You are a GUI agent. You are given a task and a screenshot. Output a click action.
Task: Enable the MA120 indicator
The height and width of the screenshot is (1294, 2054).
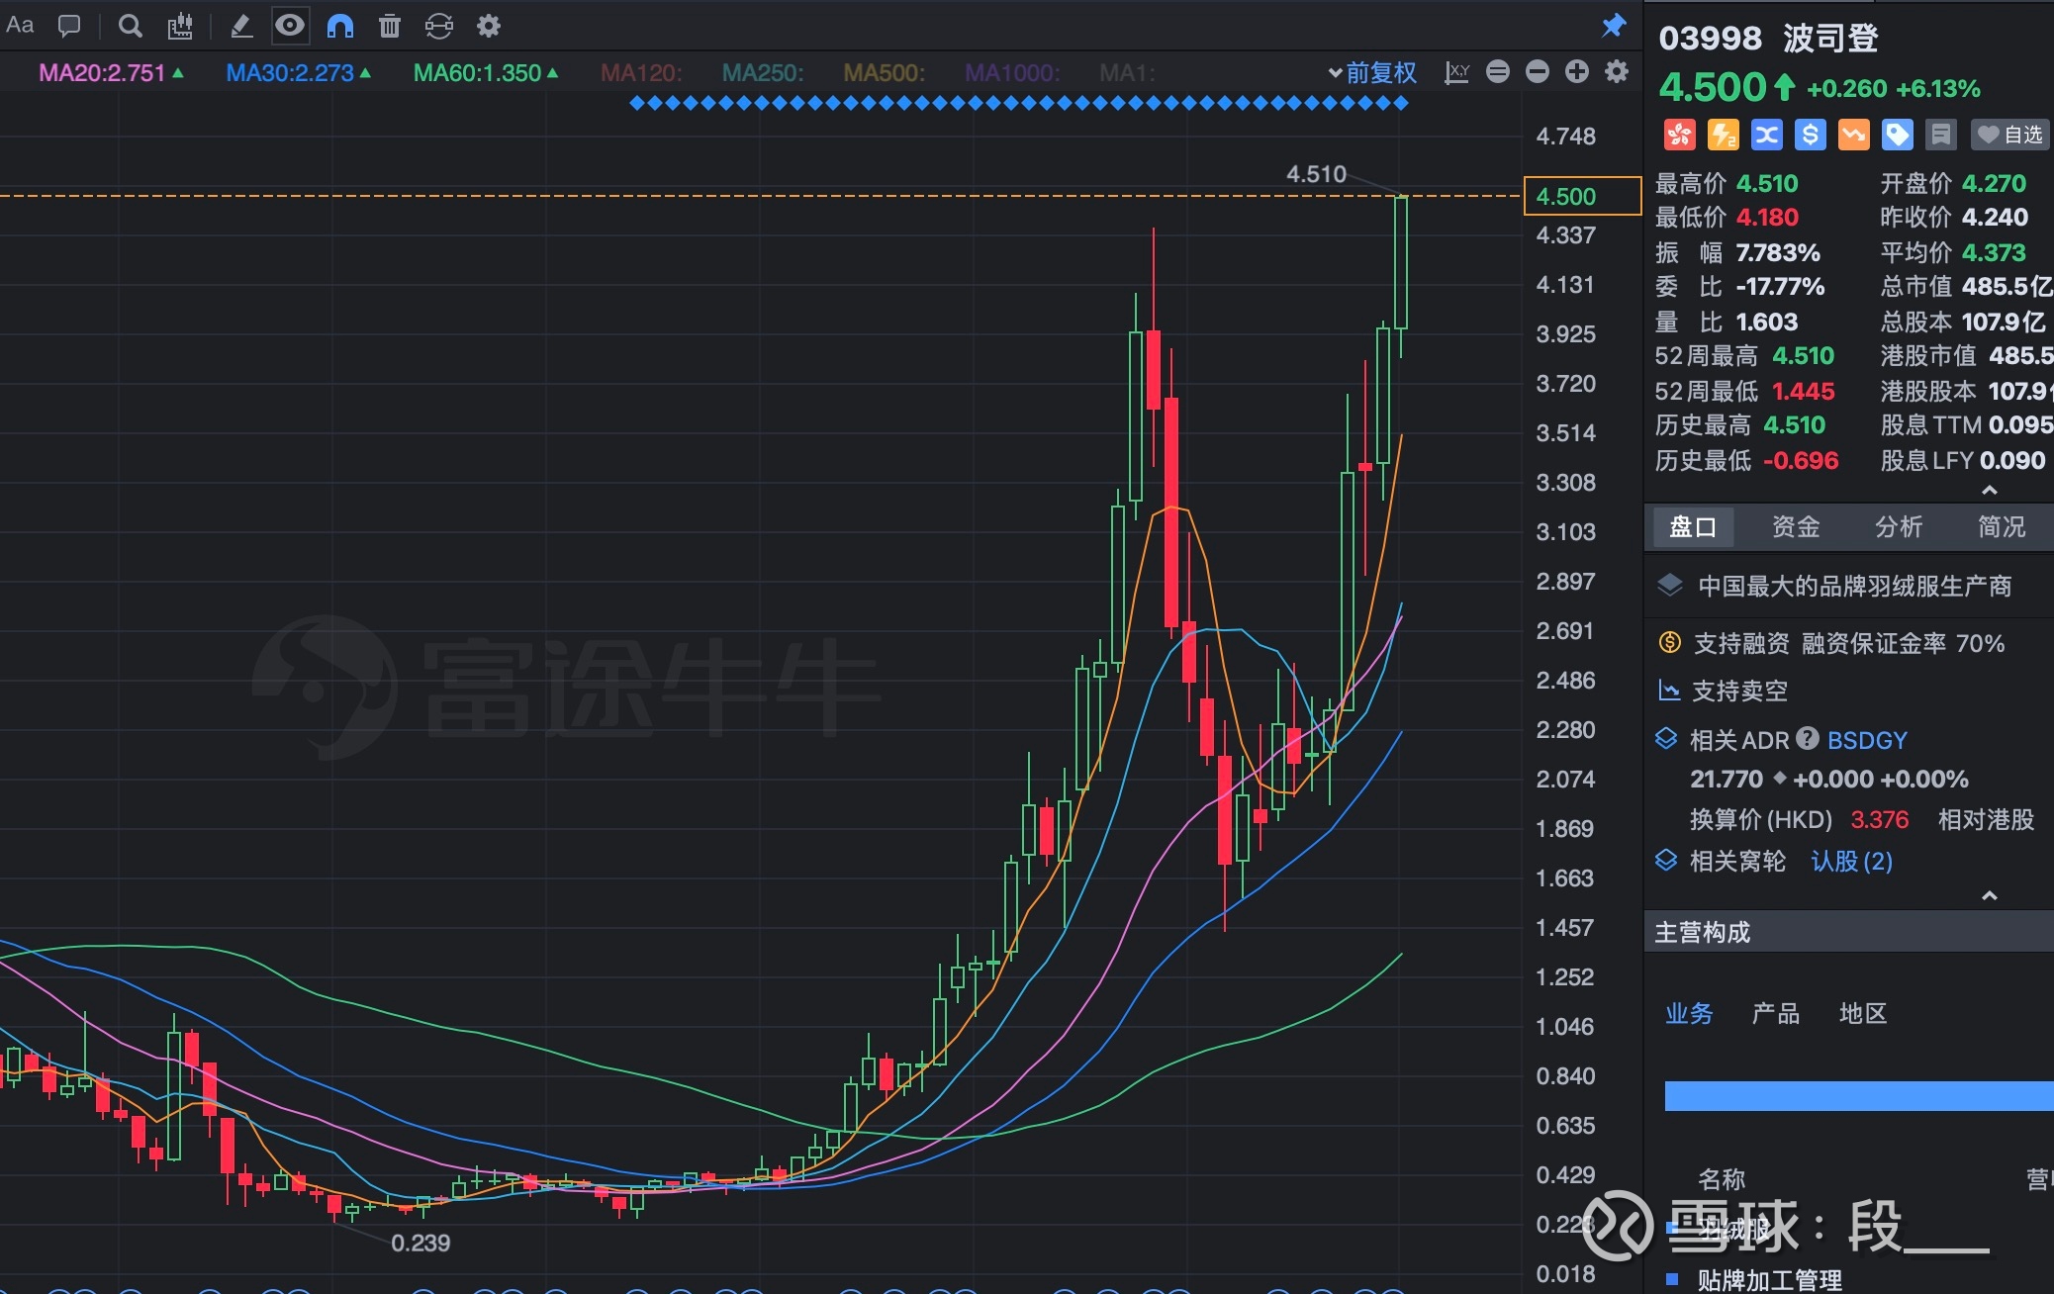pyautogui.click(x=641, y=73)
